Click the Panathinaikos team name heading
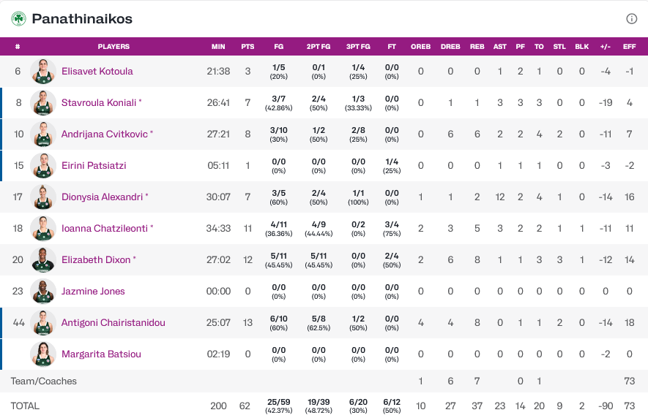Viewport: 648px width, 418px height. pyautogui.click(x=82, y=18)
